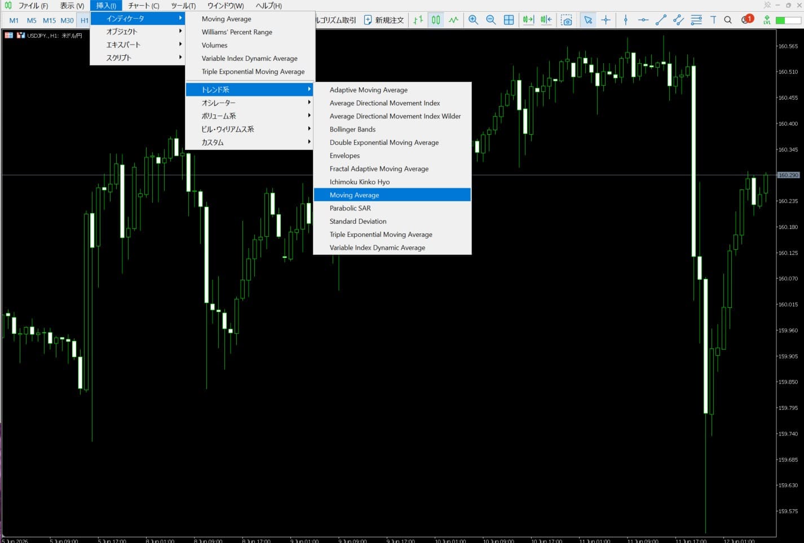Click 新規注文 new order button

(x=384, y=20)
